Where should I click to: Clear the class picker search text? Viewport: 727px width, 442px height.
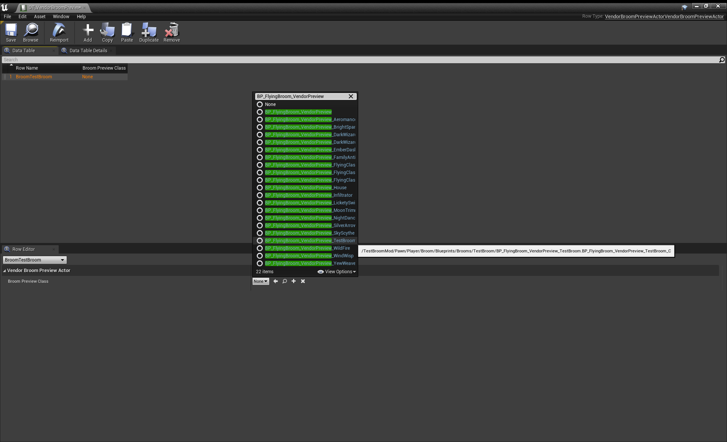351,96
